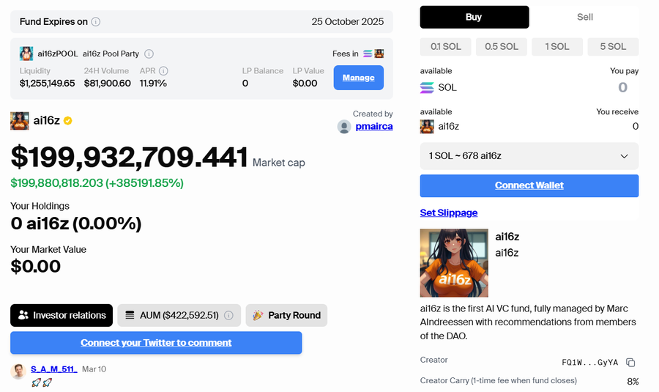659x392 pixels.
Task: Switch to the Sell tab
Action: point(584,18)
